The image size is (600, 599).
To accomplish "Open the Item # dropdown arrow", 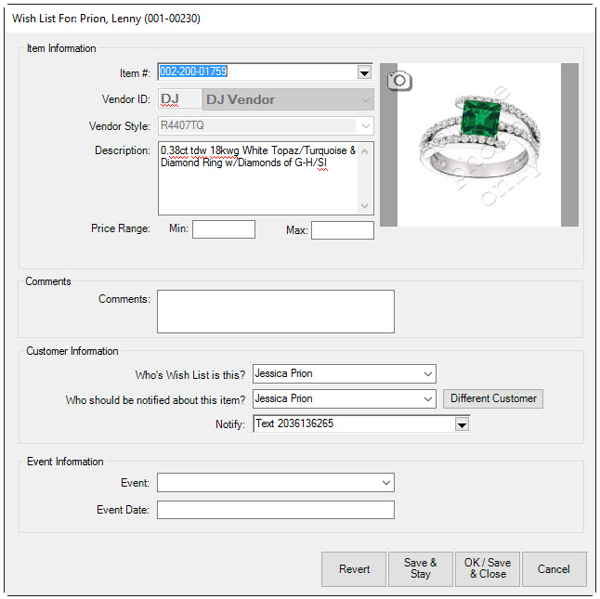I will coord(364,72).
